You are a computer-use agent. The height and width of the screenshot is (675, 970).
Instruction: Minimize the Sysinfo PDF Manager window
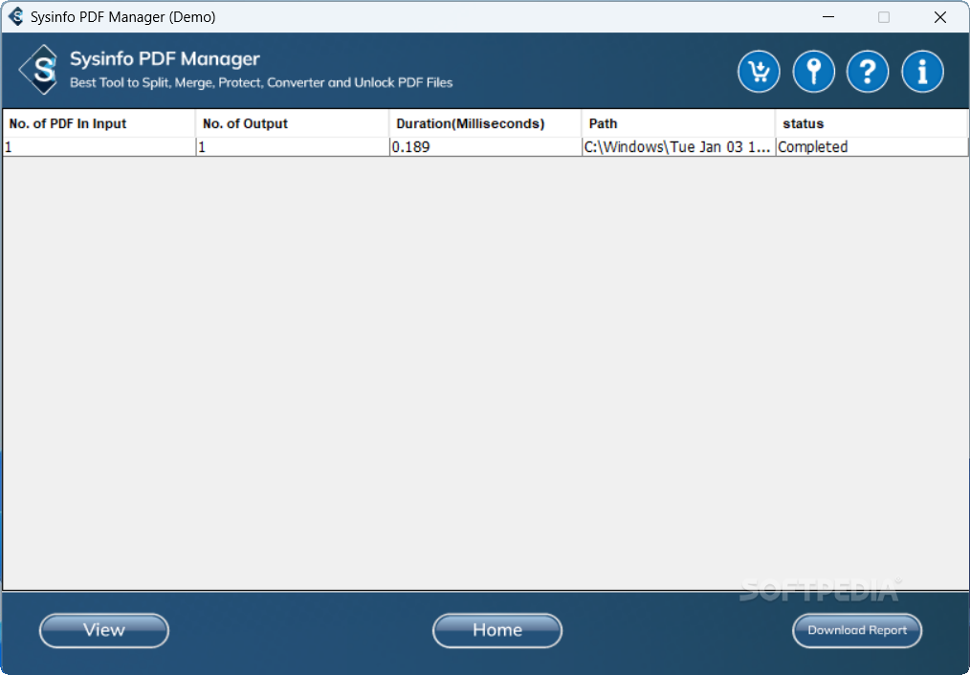[x=828, y=16]
